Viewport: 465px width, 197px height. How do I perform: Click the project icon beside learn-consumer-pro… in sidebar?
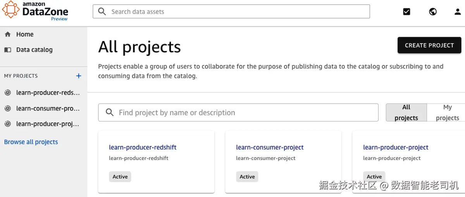click(x=7, y=108)
